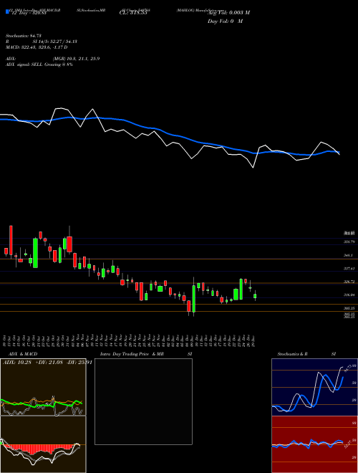Select the '12 Day = 320.83' SMA value
358x473 pixels.
tap(28, 13)
